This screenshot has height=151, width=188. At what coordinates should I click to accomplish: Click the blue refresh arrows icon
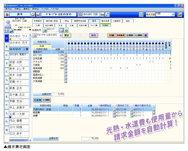coord(107,15)
